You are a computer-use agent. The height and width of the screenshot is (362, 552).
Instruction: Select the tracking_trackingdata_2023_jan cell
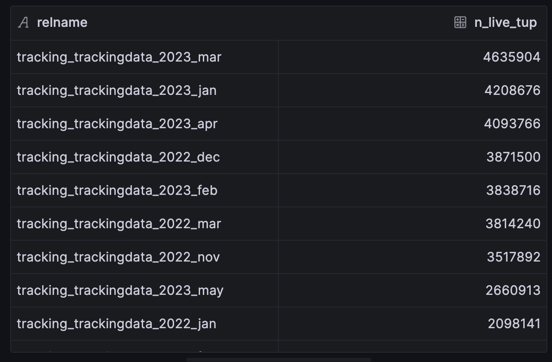pos(144,90)
